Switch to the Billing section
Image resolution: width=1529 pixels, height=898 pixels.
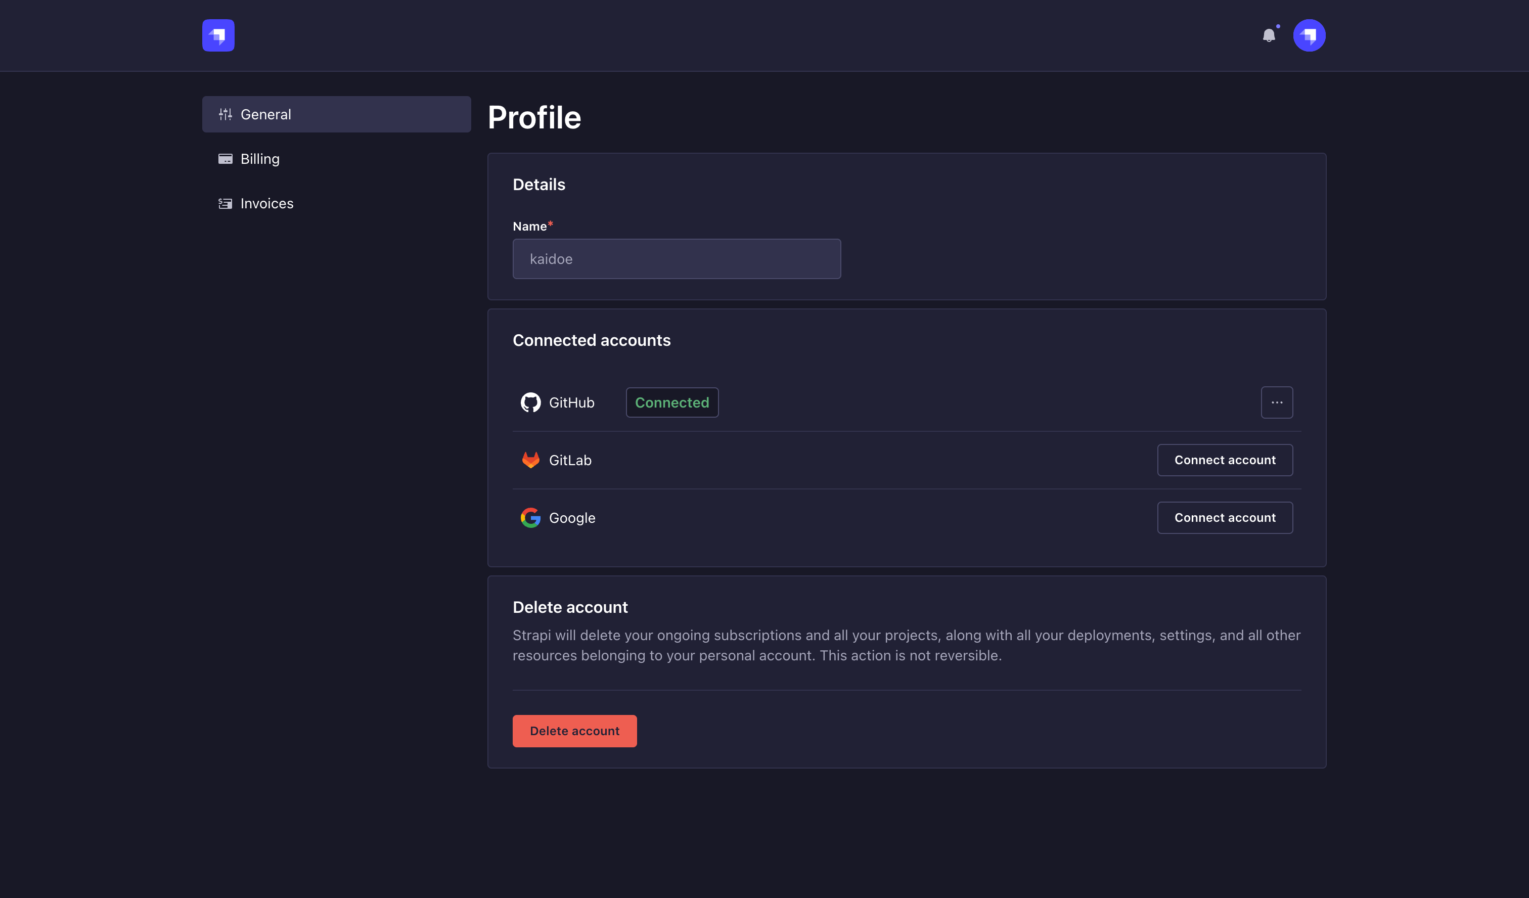pos(260,158)
